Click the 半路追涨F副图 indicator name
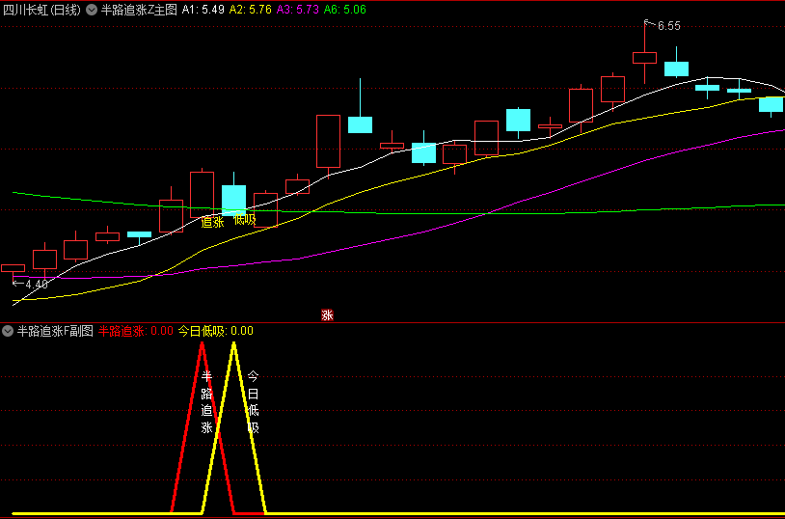The image size is (785, 519). click(x=55, y=331)
